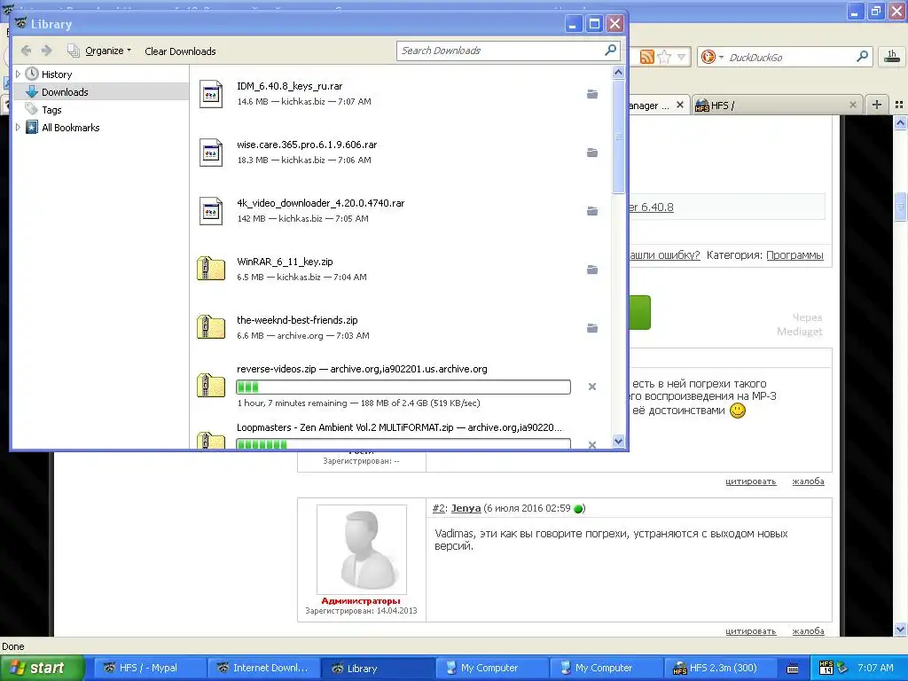
Task: Select the-weeknd-best-friends.zip download entry name
Action: coord(297,320)
